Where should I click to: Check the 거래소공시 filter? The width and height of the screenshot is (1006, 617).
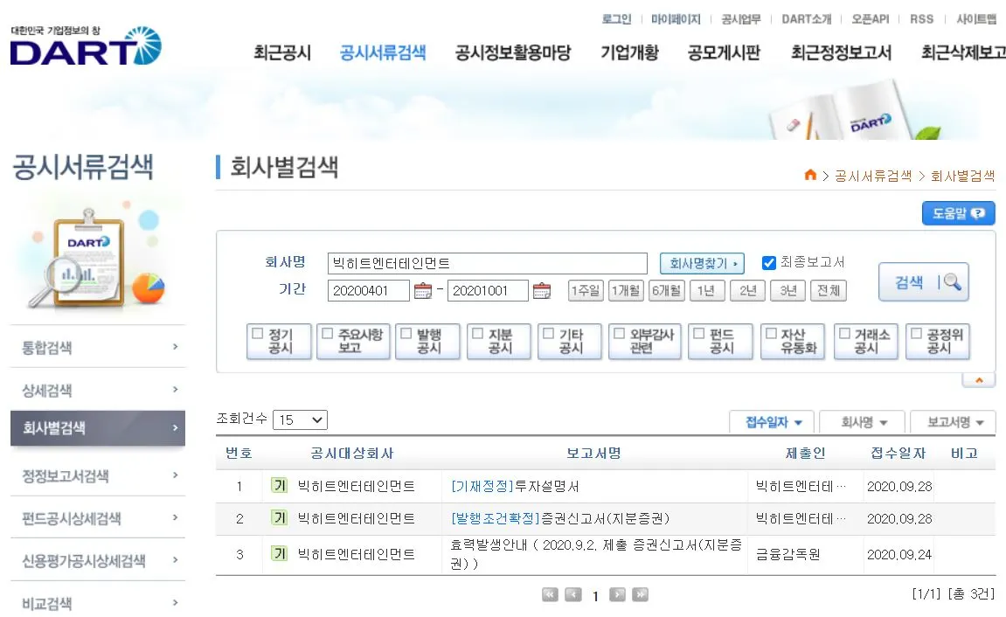point(845,334)
